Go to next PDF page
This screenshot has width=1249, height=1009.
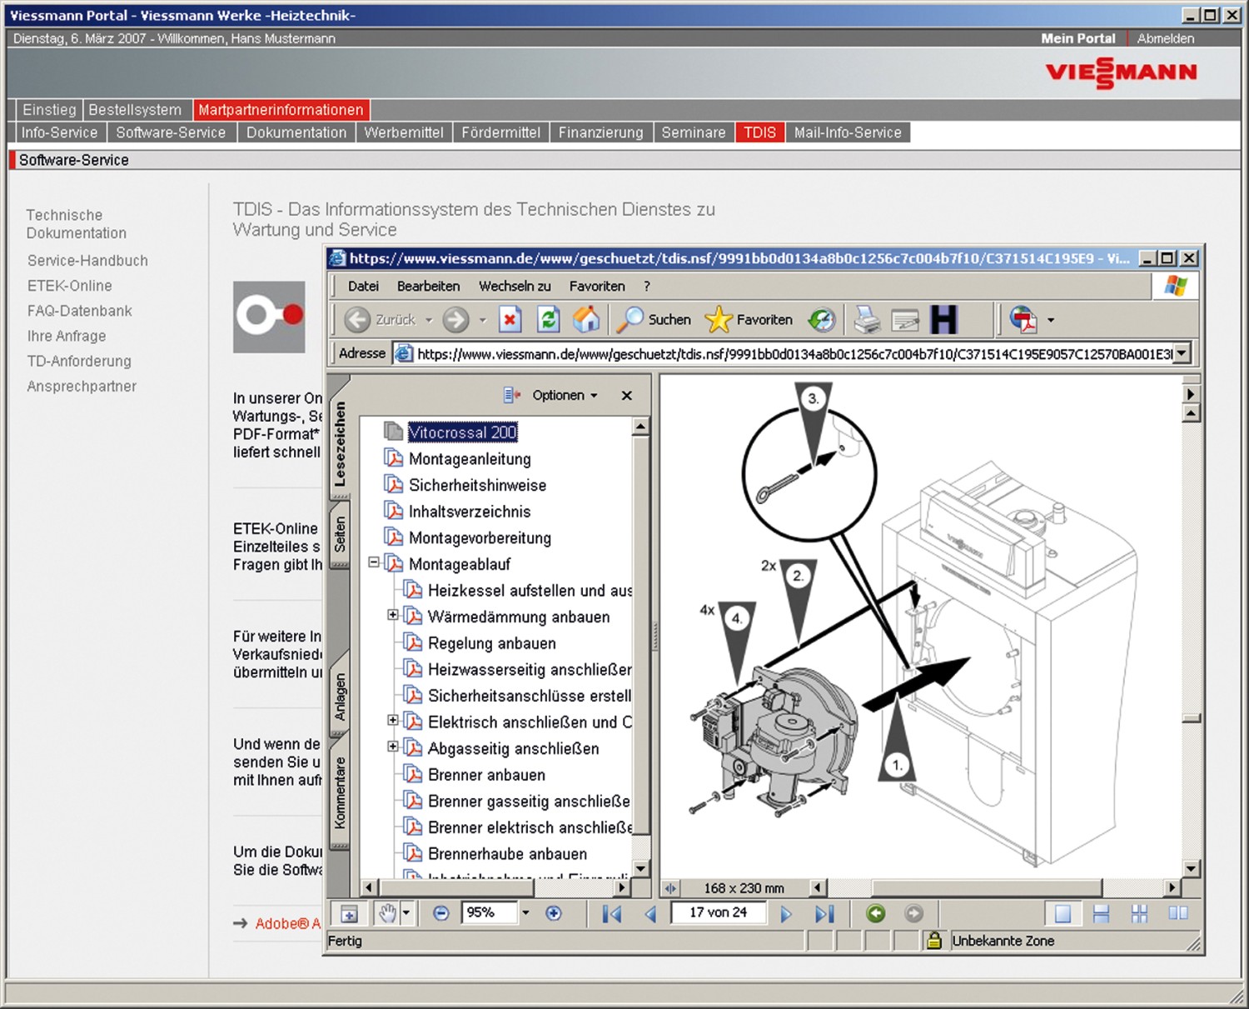point(786,914)
